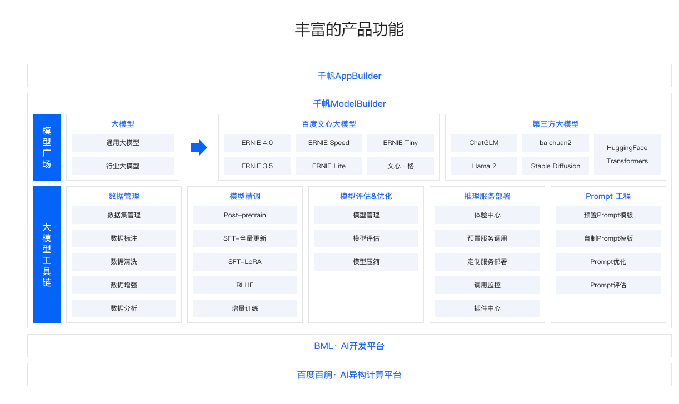Choose ChatGLM third-party model
This screenshot has height=404, width=679.
tap(484, 143)
